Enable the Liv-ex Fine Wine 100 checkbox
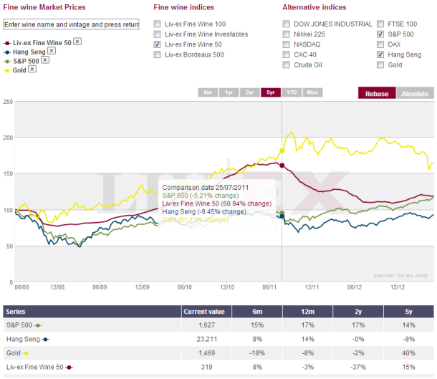This screenshot has height=379, width=437. tap(157, 24)
